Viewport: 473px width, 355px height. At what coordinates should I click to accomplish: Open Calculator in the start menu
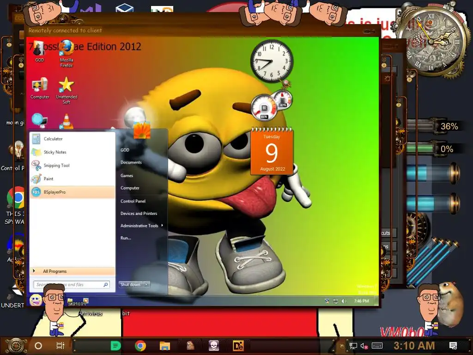pyautogui.click(x=73, y=139)
